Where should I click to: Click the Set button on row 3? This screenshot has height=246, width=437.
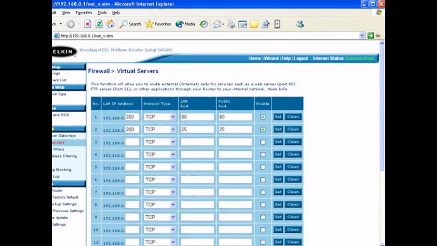click(x=278, y=142)
